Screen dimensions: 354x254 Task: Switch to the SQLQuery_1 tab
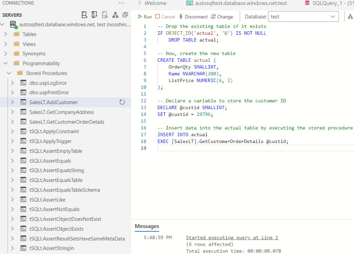click(x=329, y=3)
